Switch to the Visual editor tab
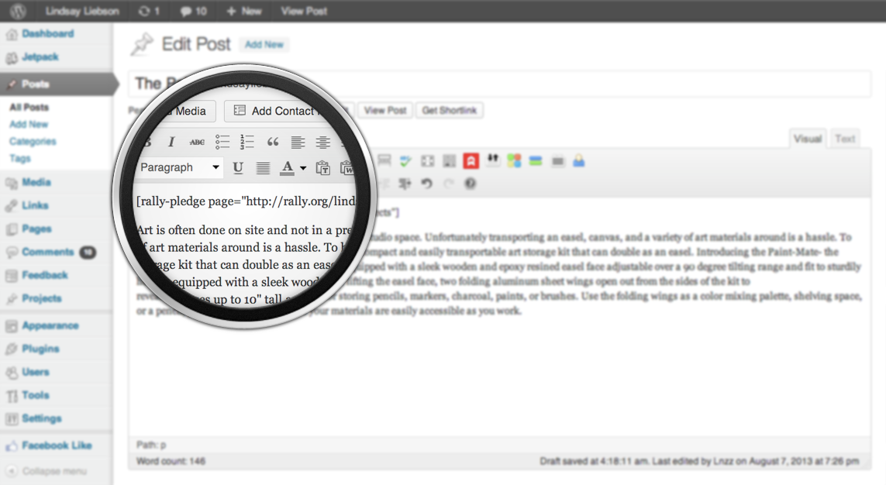This screenshot has width=886, height=485. (x=808, y=139)
